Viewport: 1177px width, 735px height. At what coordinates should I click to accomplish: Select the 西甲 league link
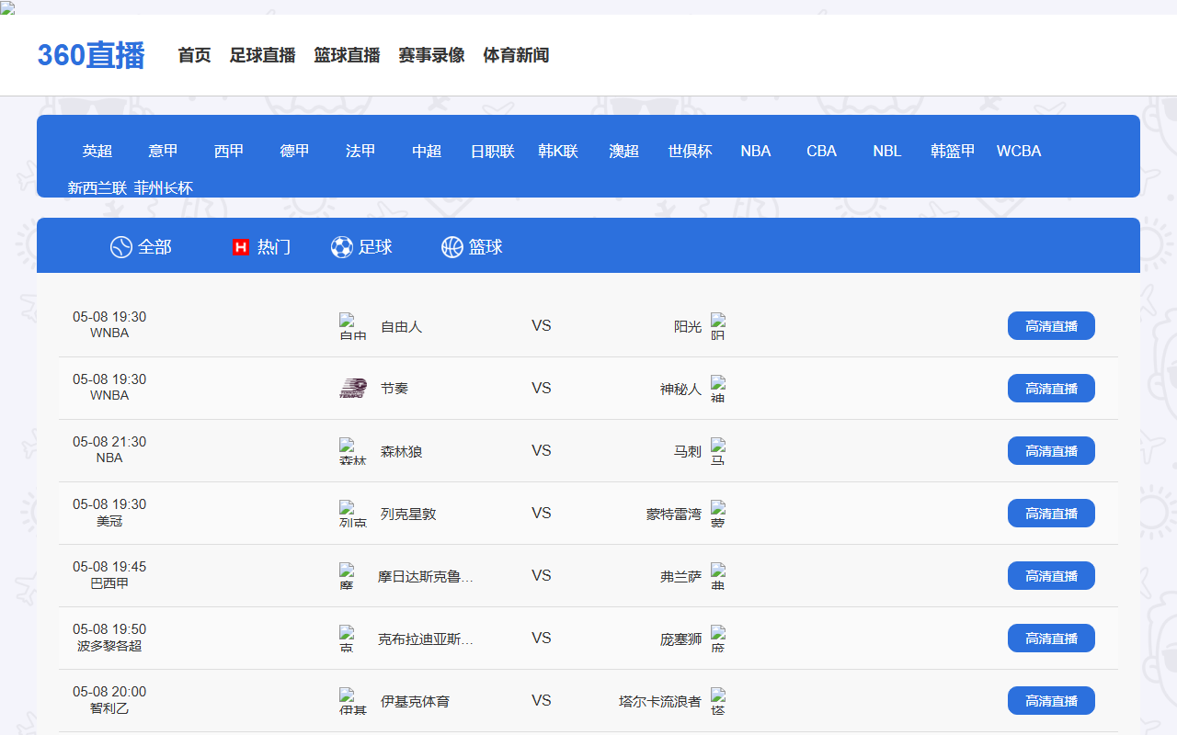pos(229,152)
